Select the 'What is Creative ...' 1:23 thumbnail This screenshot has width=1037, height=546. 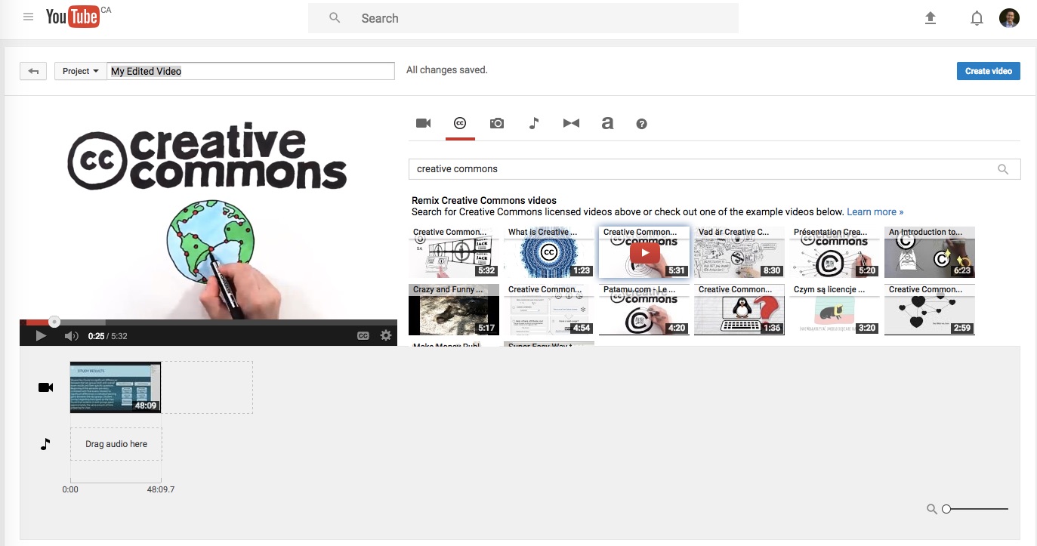[x=549, y=252]
